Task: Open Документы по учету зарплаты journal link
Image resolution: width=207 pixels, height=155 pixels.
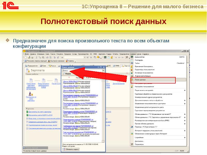Action: click(x=40, y=112)
